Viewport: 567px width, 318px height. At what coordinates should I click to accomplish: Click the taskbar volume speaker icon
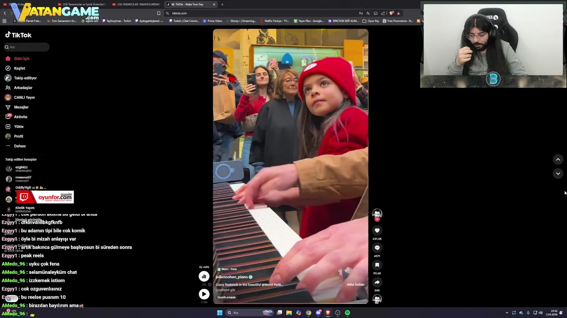point(540,313)
